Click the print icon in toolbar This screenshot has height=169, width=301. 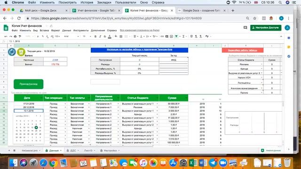point(15,37)
